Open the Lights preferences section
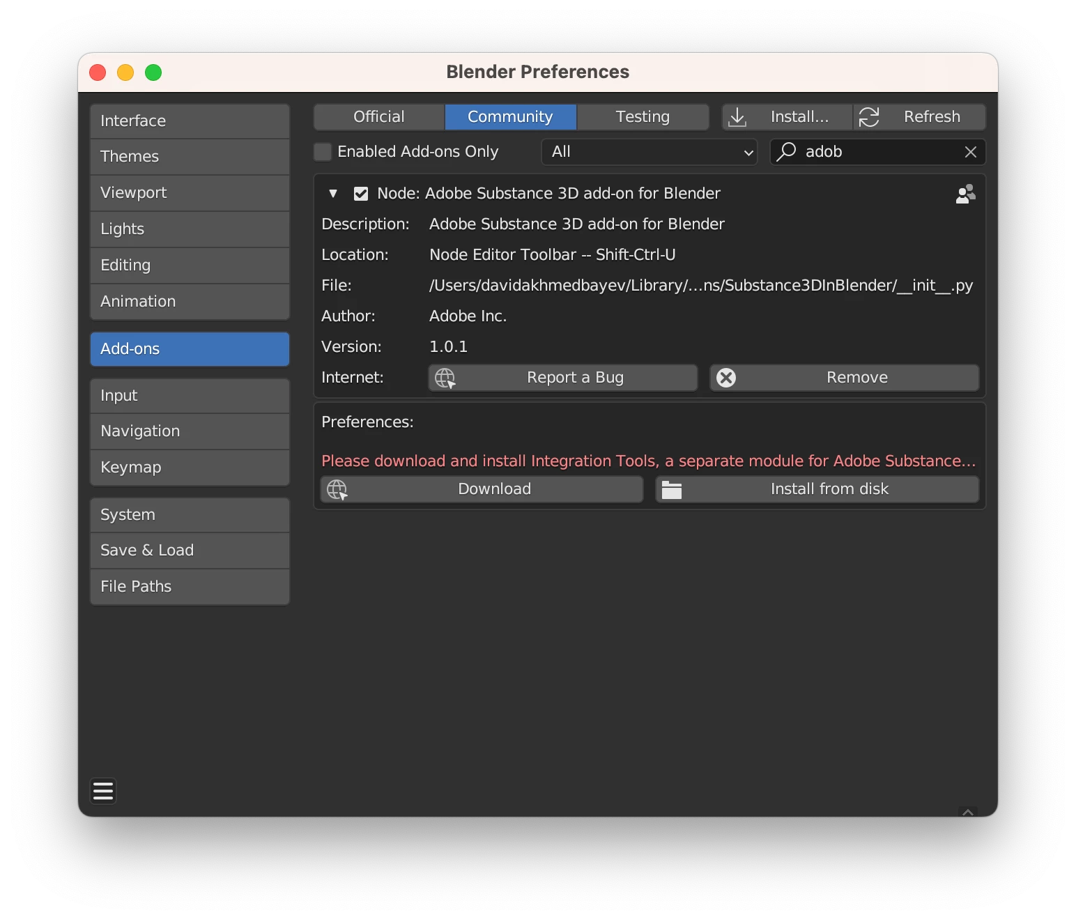Image resolution: width=1076 pixels, height=920 pixels. [x=190, y=229]
